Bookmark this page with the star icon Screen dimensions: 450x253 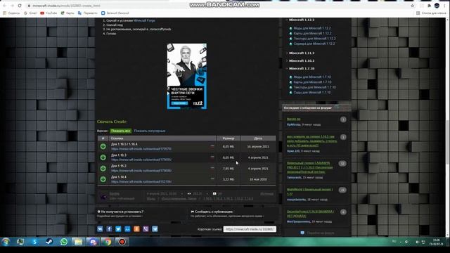413,6
